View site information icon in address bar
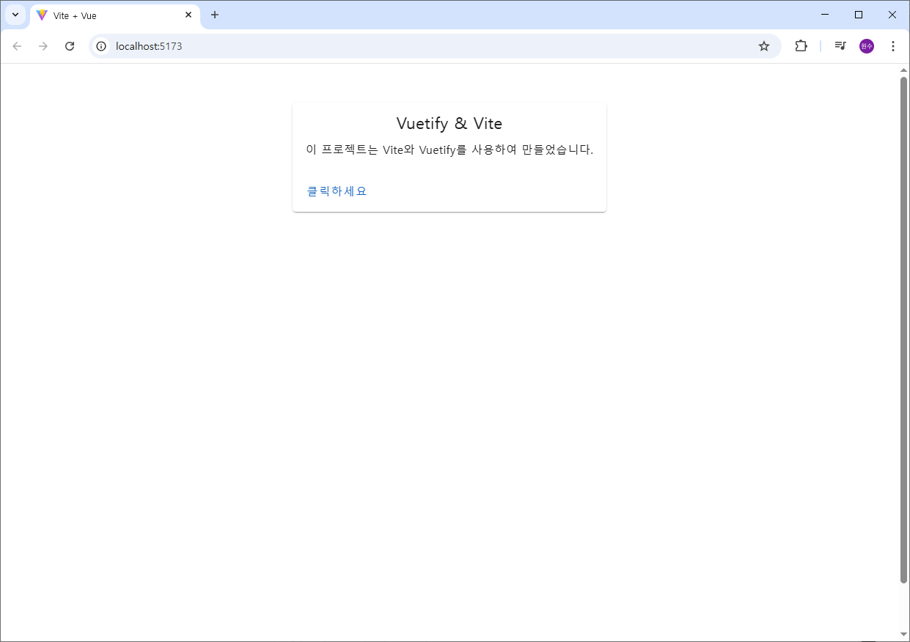Screen dimensions: 910x642 [101, 46]
